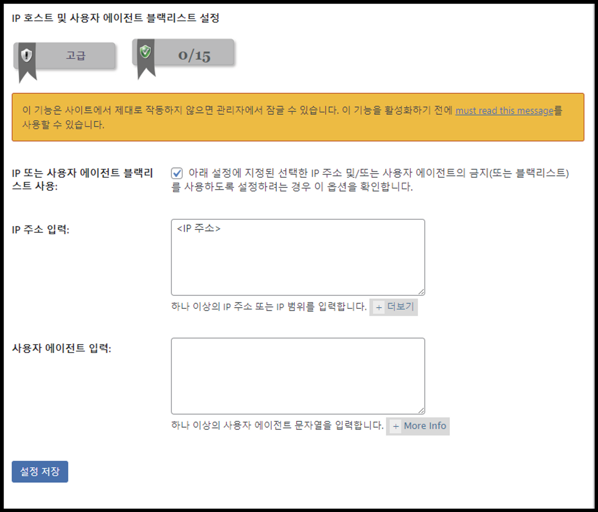This screenshot has width=598, height=512.
Task: Open the 'must read this message' link
Action: point(504,111)
